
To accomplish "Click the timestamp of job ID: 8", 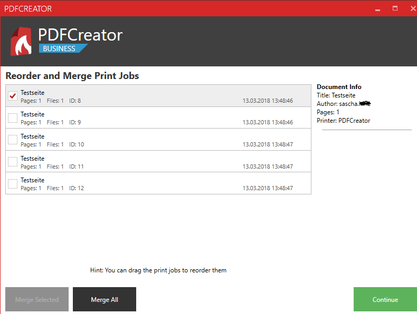I will click(x=268, y=101).
